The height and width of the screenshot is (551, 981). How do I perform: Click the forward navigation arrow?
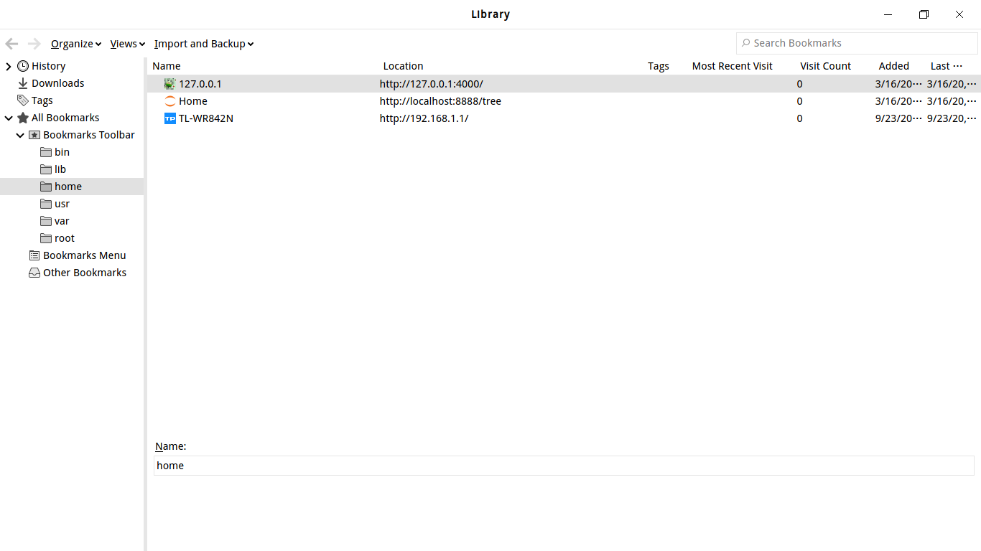[34, 43]
